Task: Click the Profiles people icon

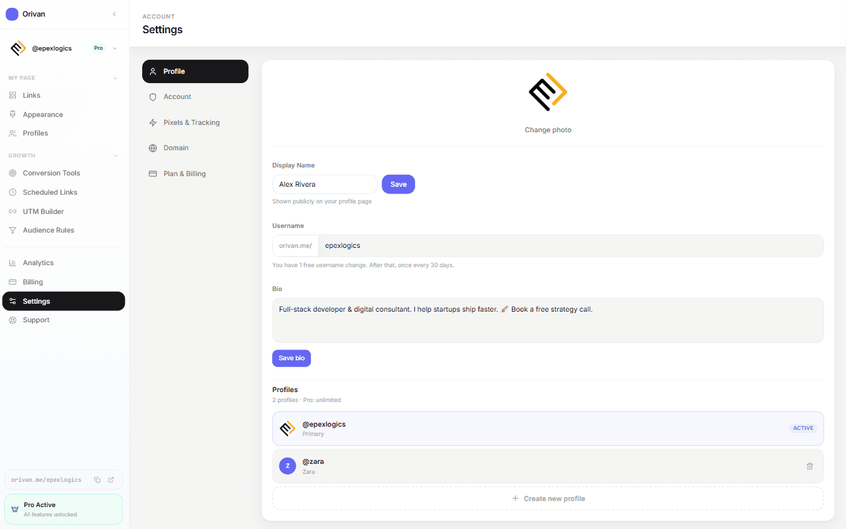Action: (13, 134)
